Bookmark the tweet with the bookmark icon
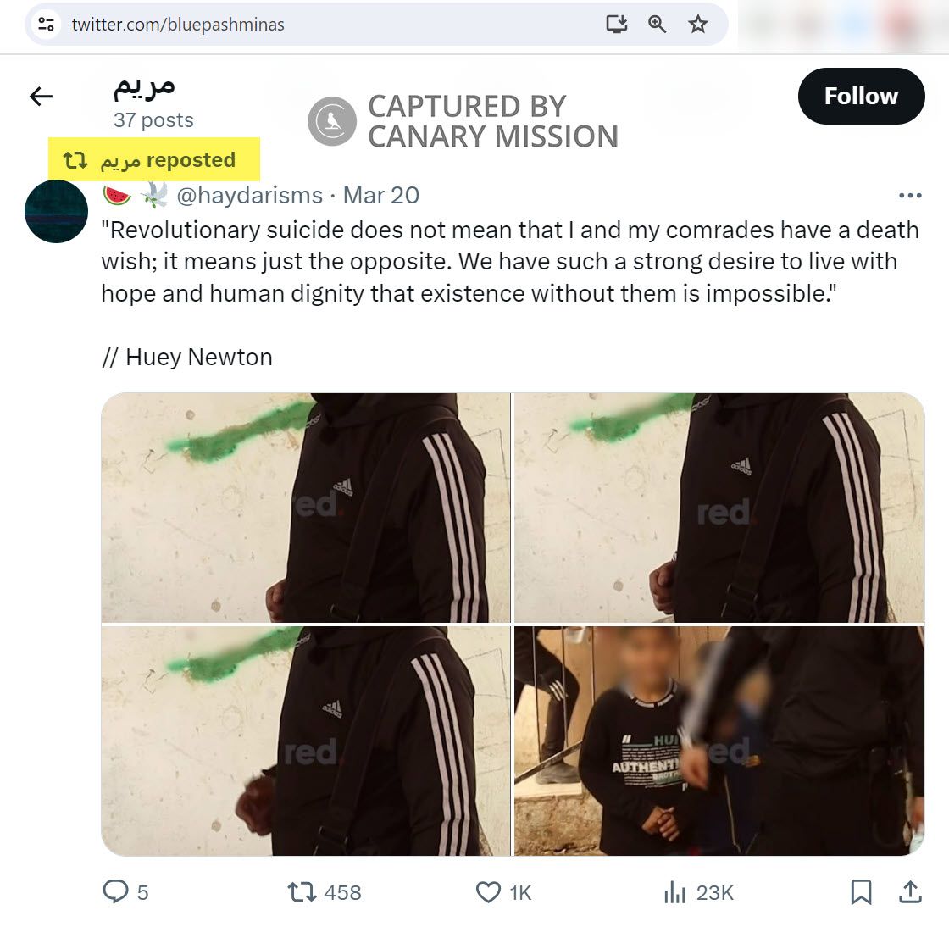This screenshot has height=927, width=949. tap(862, 891)
